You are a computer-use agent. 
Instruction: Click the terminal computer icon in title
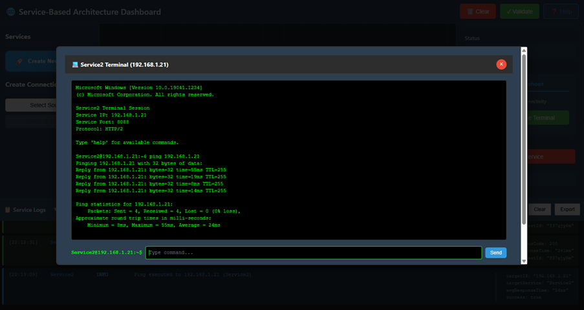click(75, 65)
